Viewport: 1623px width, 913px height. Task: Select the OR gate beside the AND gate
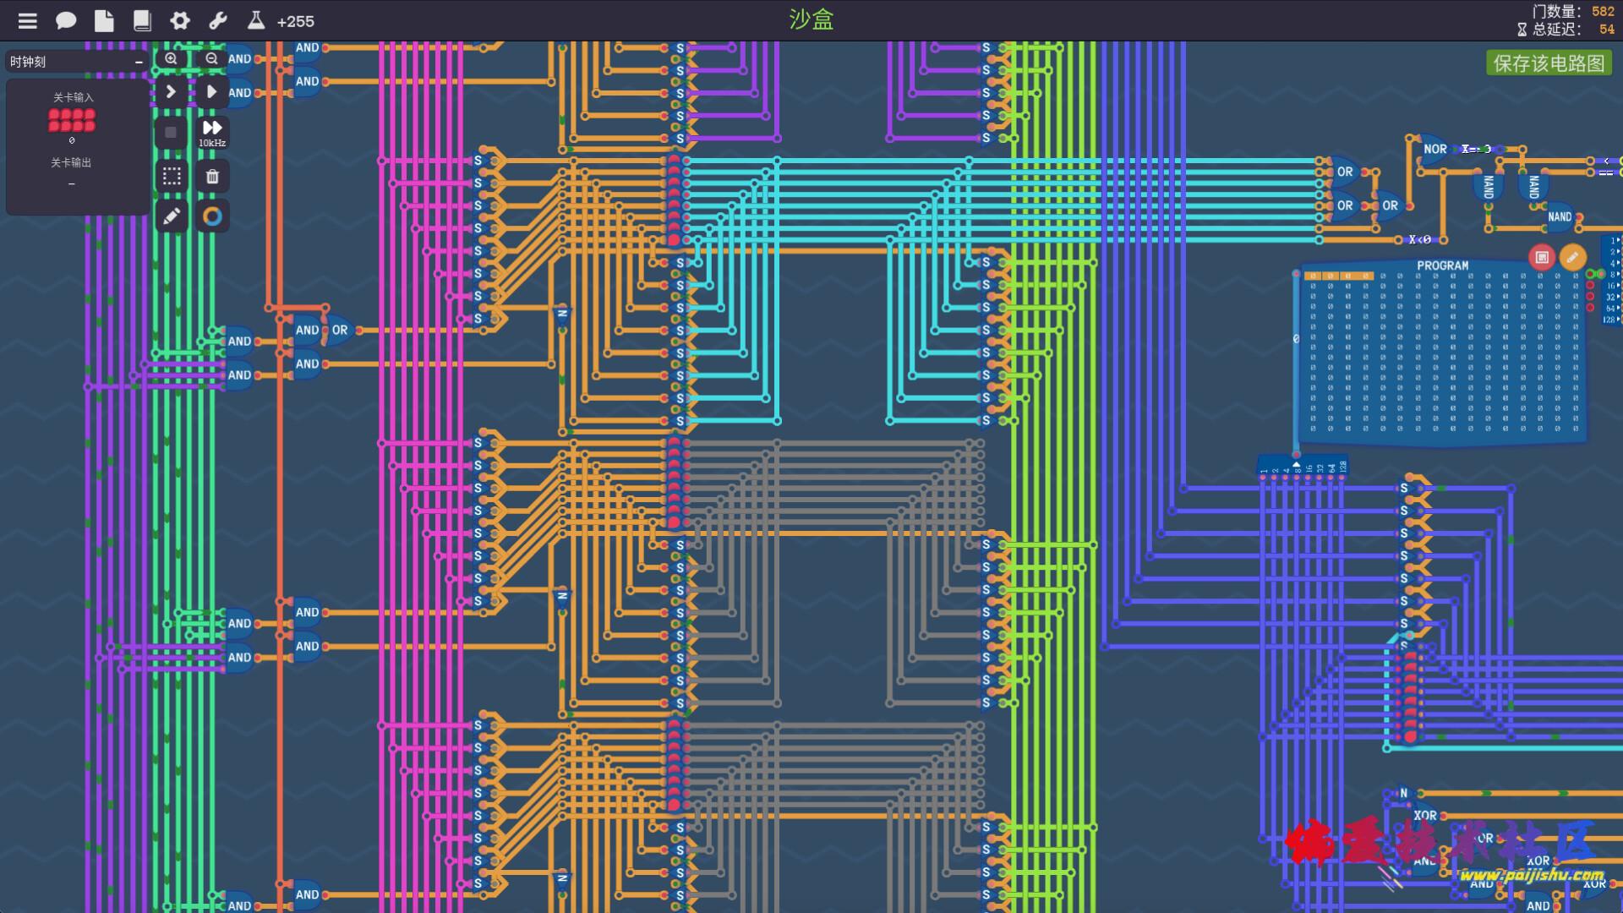tap(339, 330)
